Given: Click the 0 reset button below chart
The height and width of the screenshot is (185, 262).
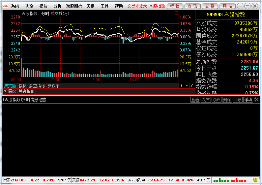Looking at the screenshot, I should [x=192, y=86].
